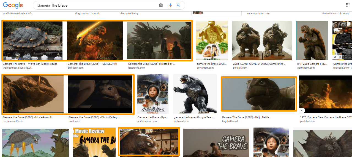Click the Movie Review Gamera the Brave thumbnail
Image resolution: width=352 pixels, height=157 pixels.
pyautogui.click(x=94, y=142)
